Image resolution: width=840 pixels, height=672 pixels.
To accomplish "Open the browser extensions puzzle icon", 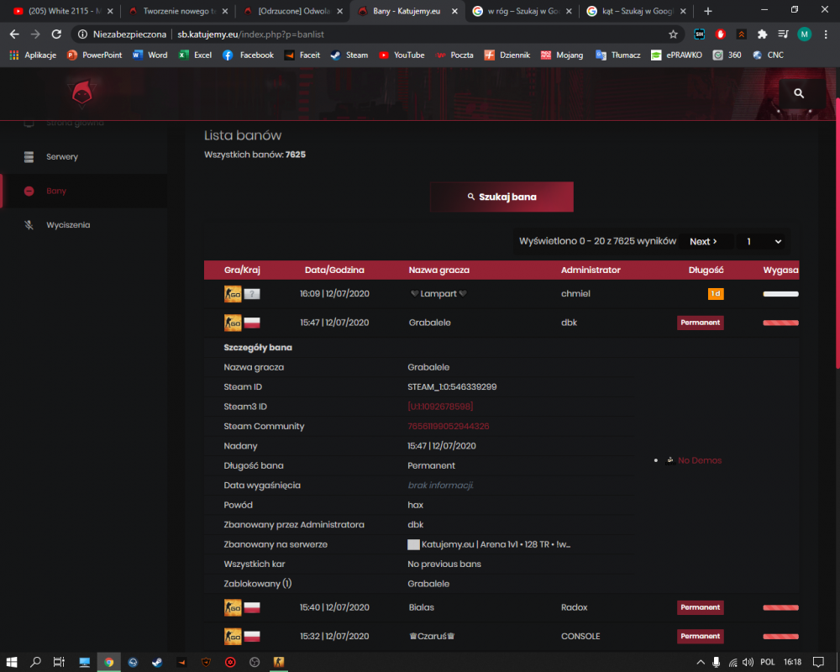I will pos(762,34).
